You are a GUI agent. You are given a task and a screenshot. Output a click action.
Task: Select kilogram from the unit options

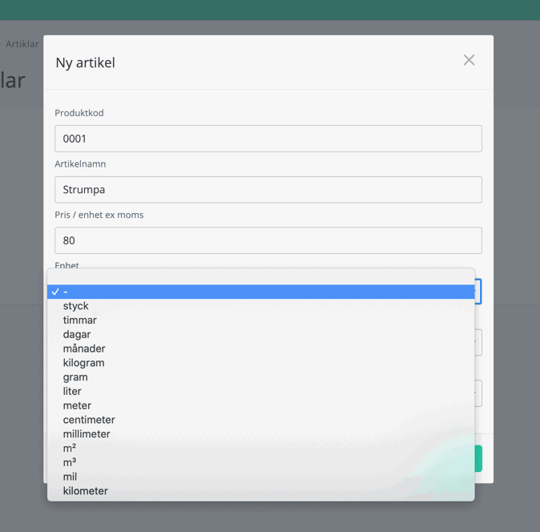pyautogui.click(x=84, y=363)
